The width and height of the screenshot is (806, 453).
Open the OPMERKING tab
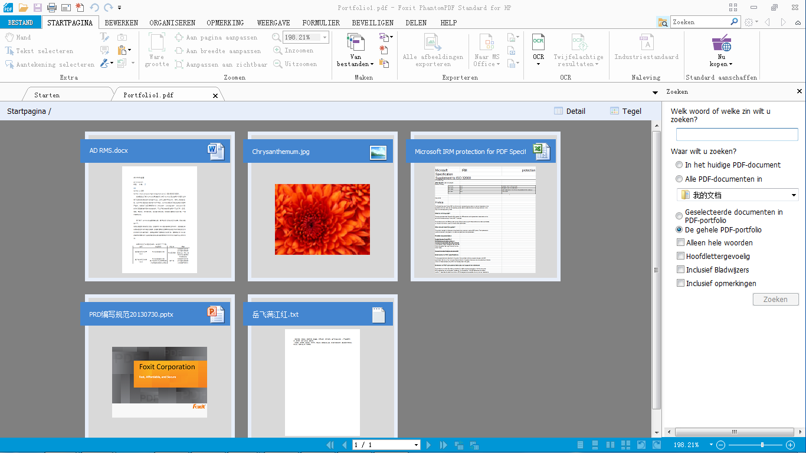click(x=225, y=23)
